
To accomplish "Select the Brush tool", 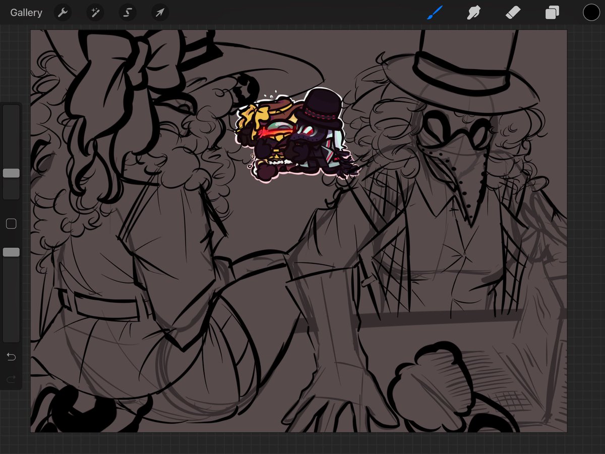I will tap(435, 13).
